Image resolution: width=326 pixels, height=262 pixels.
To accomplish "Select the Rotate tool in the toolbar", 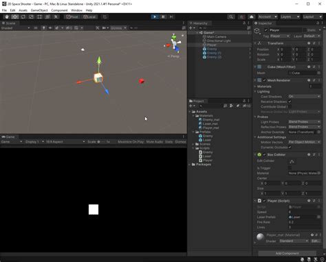I will pos(23,17).
